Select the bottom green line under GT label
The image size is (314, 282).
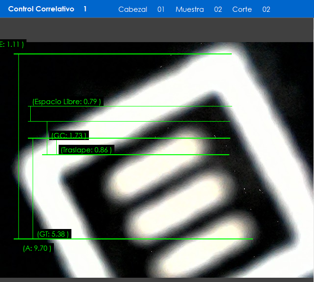click(x=142, y=239)
